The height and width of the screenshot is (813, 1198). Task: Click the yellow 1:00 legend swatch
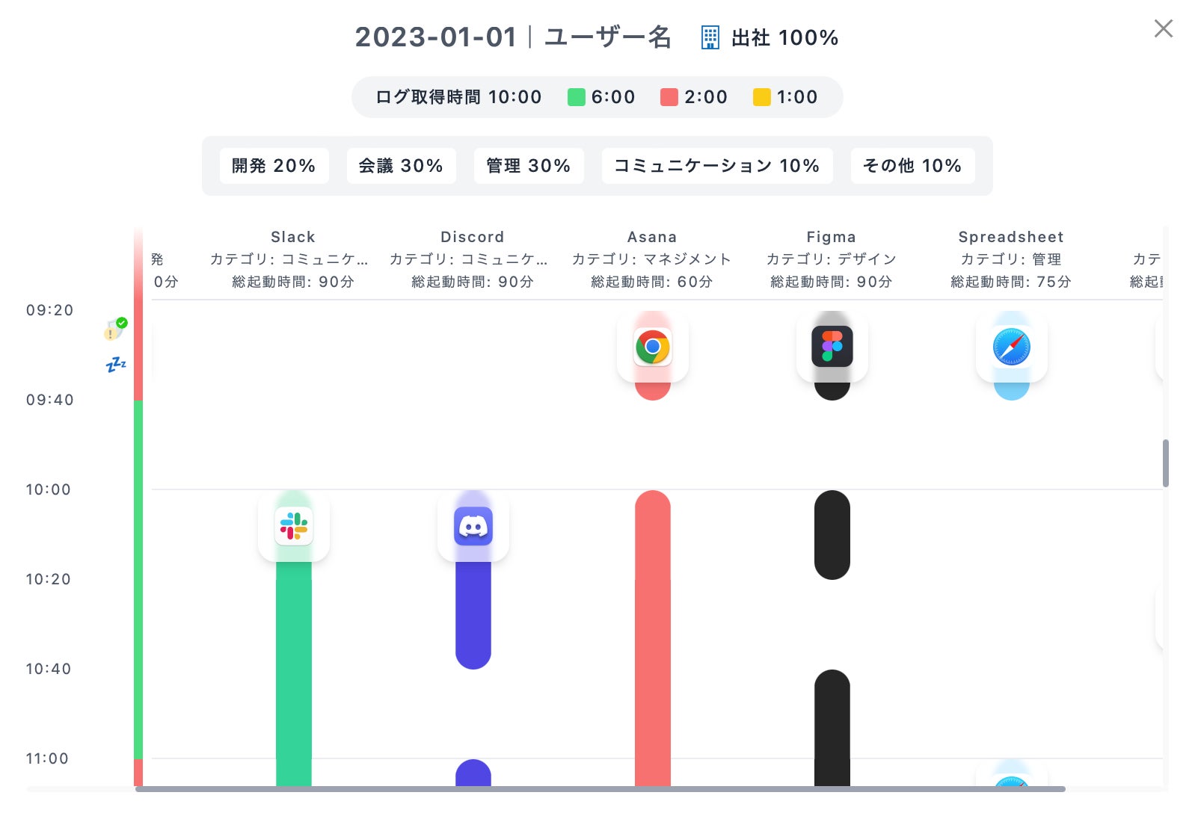[x=762, y=97]
